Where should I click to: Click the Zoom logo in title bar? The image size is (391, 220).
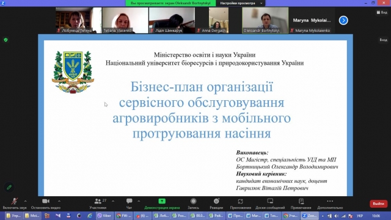[x=3, y=3]
